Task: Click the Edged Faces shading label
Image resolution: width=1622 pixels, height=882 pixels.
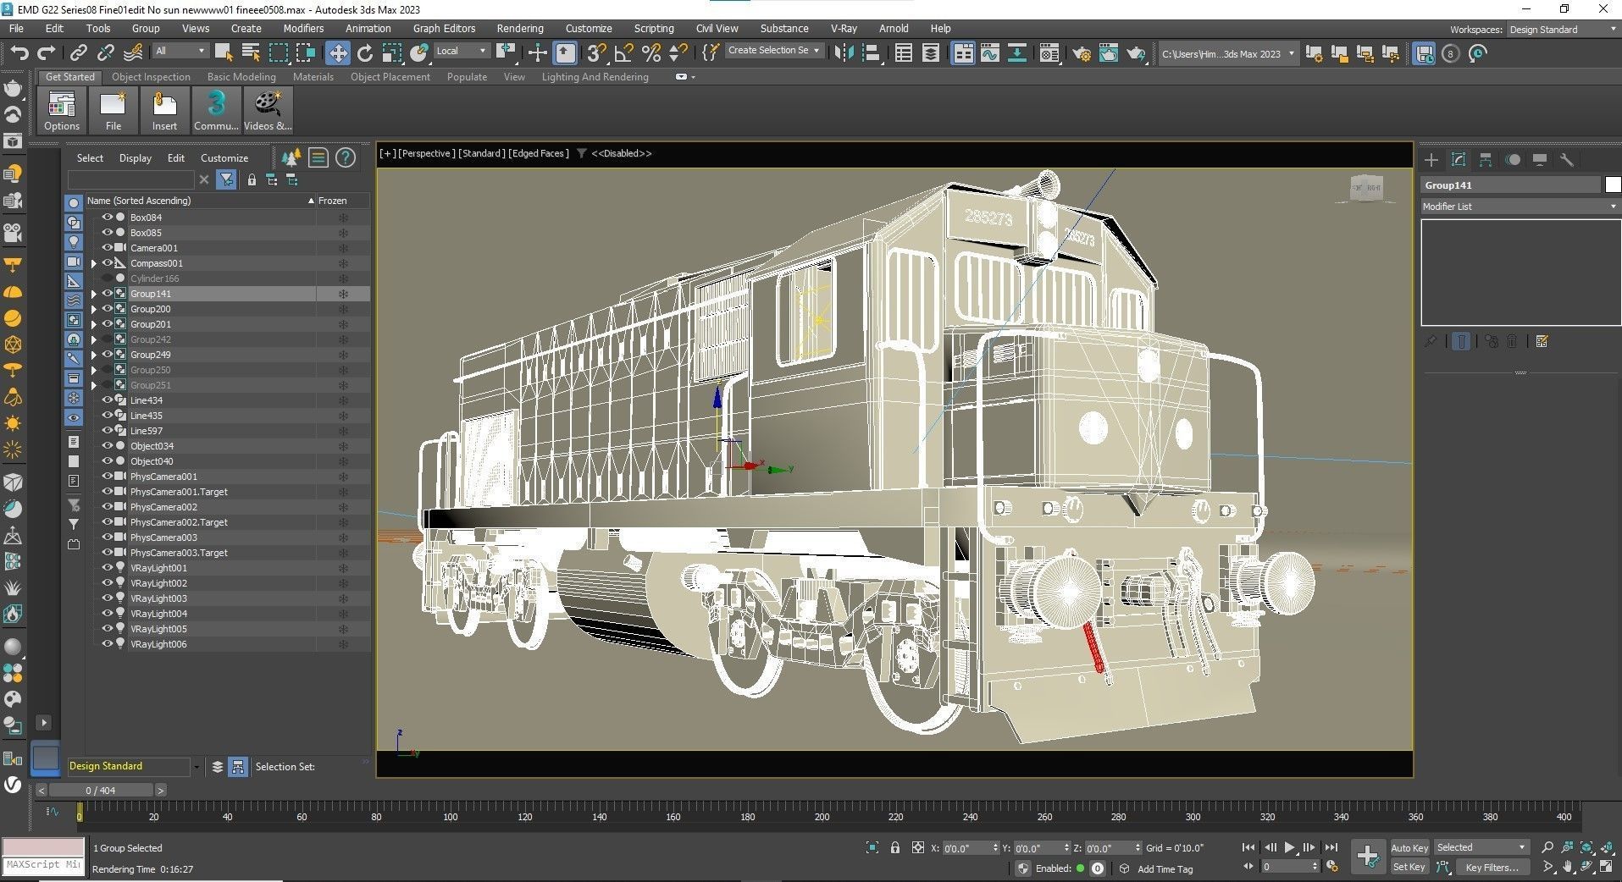Action: pos(539,153)
